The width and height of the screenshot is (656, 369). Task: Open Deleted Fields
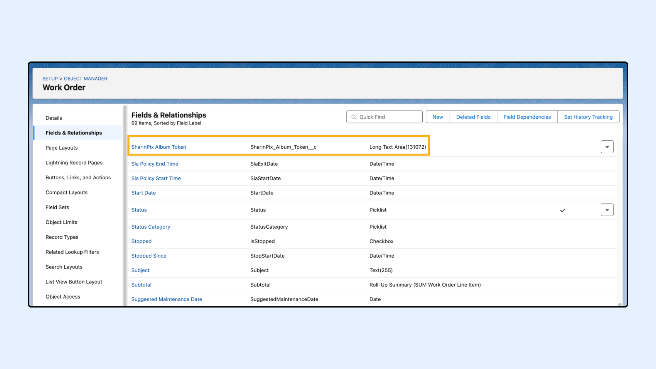473,117
